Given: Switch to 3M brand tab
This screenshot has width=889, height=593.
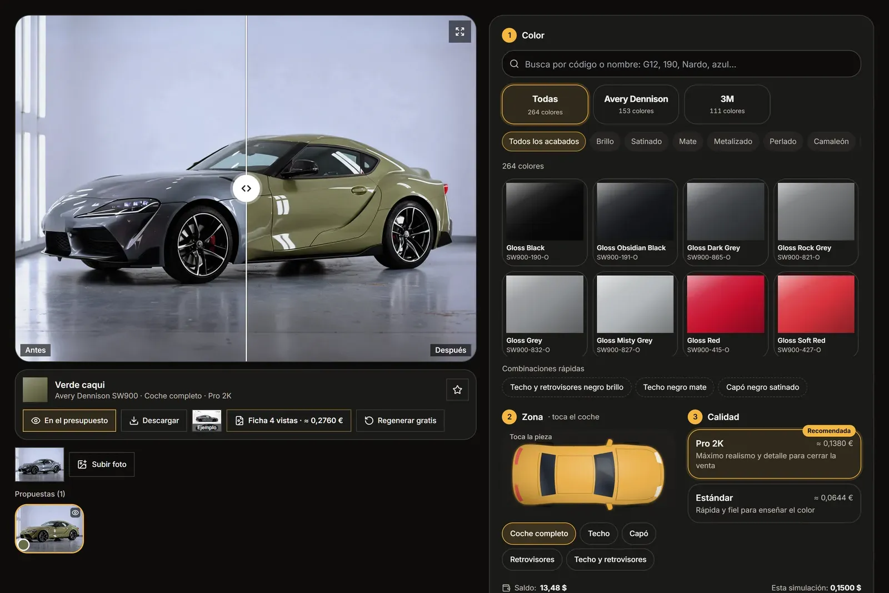Looking at the screenshot, I should tap(727, 104).
